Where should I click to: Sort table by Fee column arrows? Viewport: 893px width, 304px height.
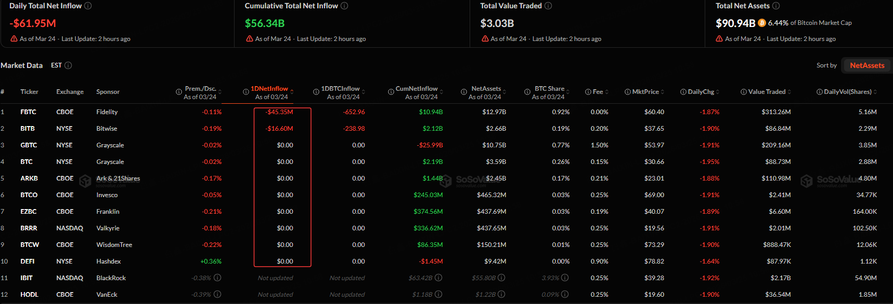click(606, 92)
